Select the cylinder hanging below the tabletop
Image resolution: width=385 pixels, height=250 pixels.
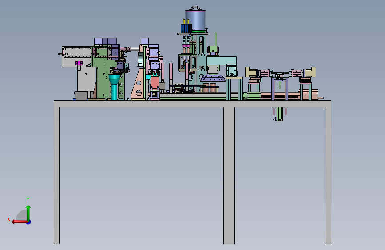[280, 114]
